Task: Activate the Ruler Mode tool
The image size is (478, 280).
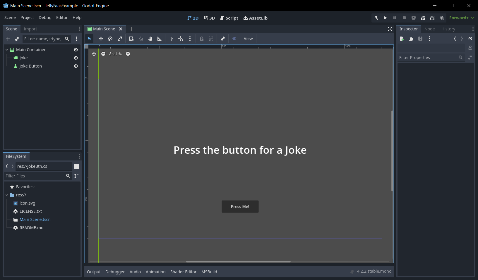Action: (x=160, y=39)
